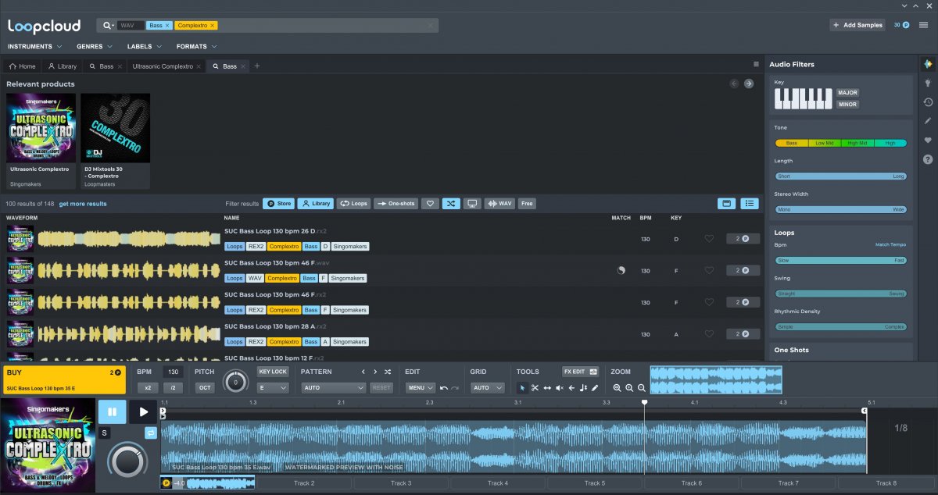Switch to the Library tab

pyautogui.click(x=63, y=66)
